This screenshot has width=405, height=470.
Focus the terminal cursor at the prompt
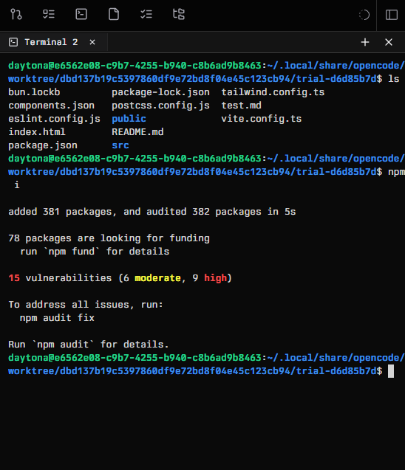[x=391, y=371]
